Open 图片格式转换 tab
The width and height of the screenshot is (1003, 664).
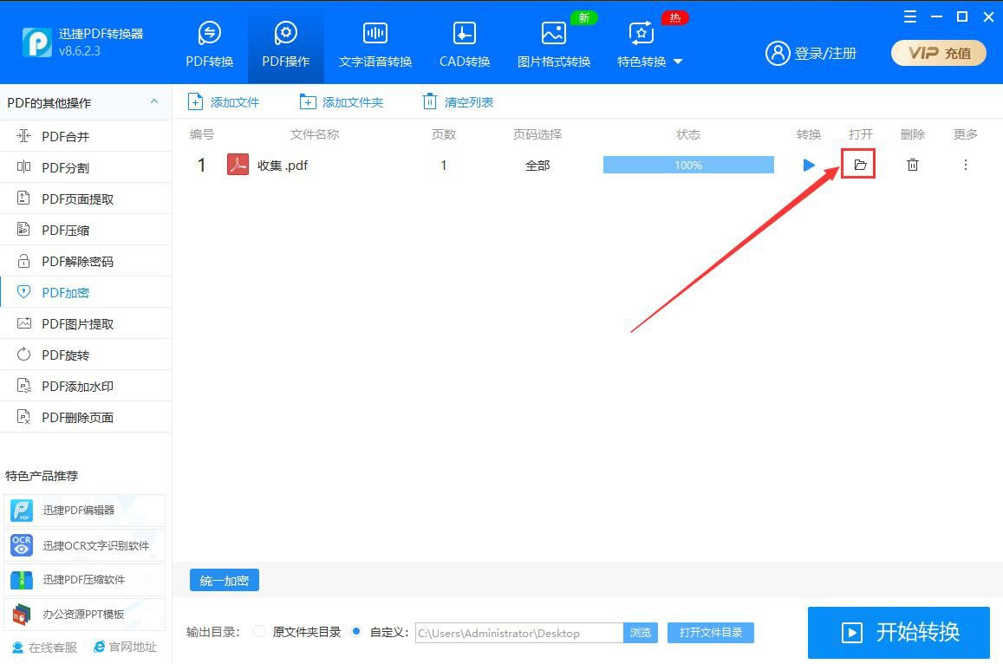(x=553, y=44)
